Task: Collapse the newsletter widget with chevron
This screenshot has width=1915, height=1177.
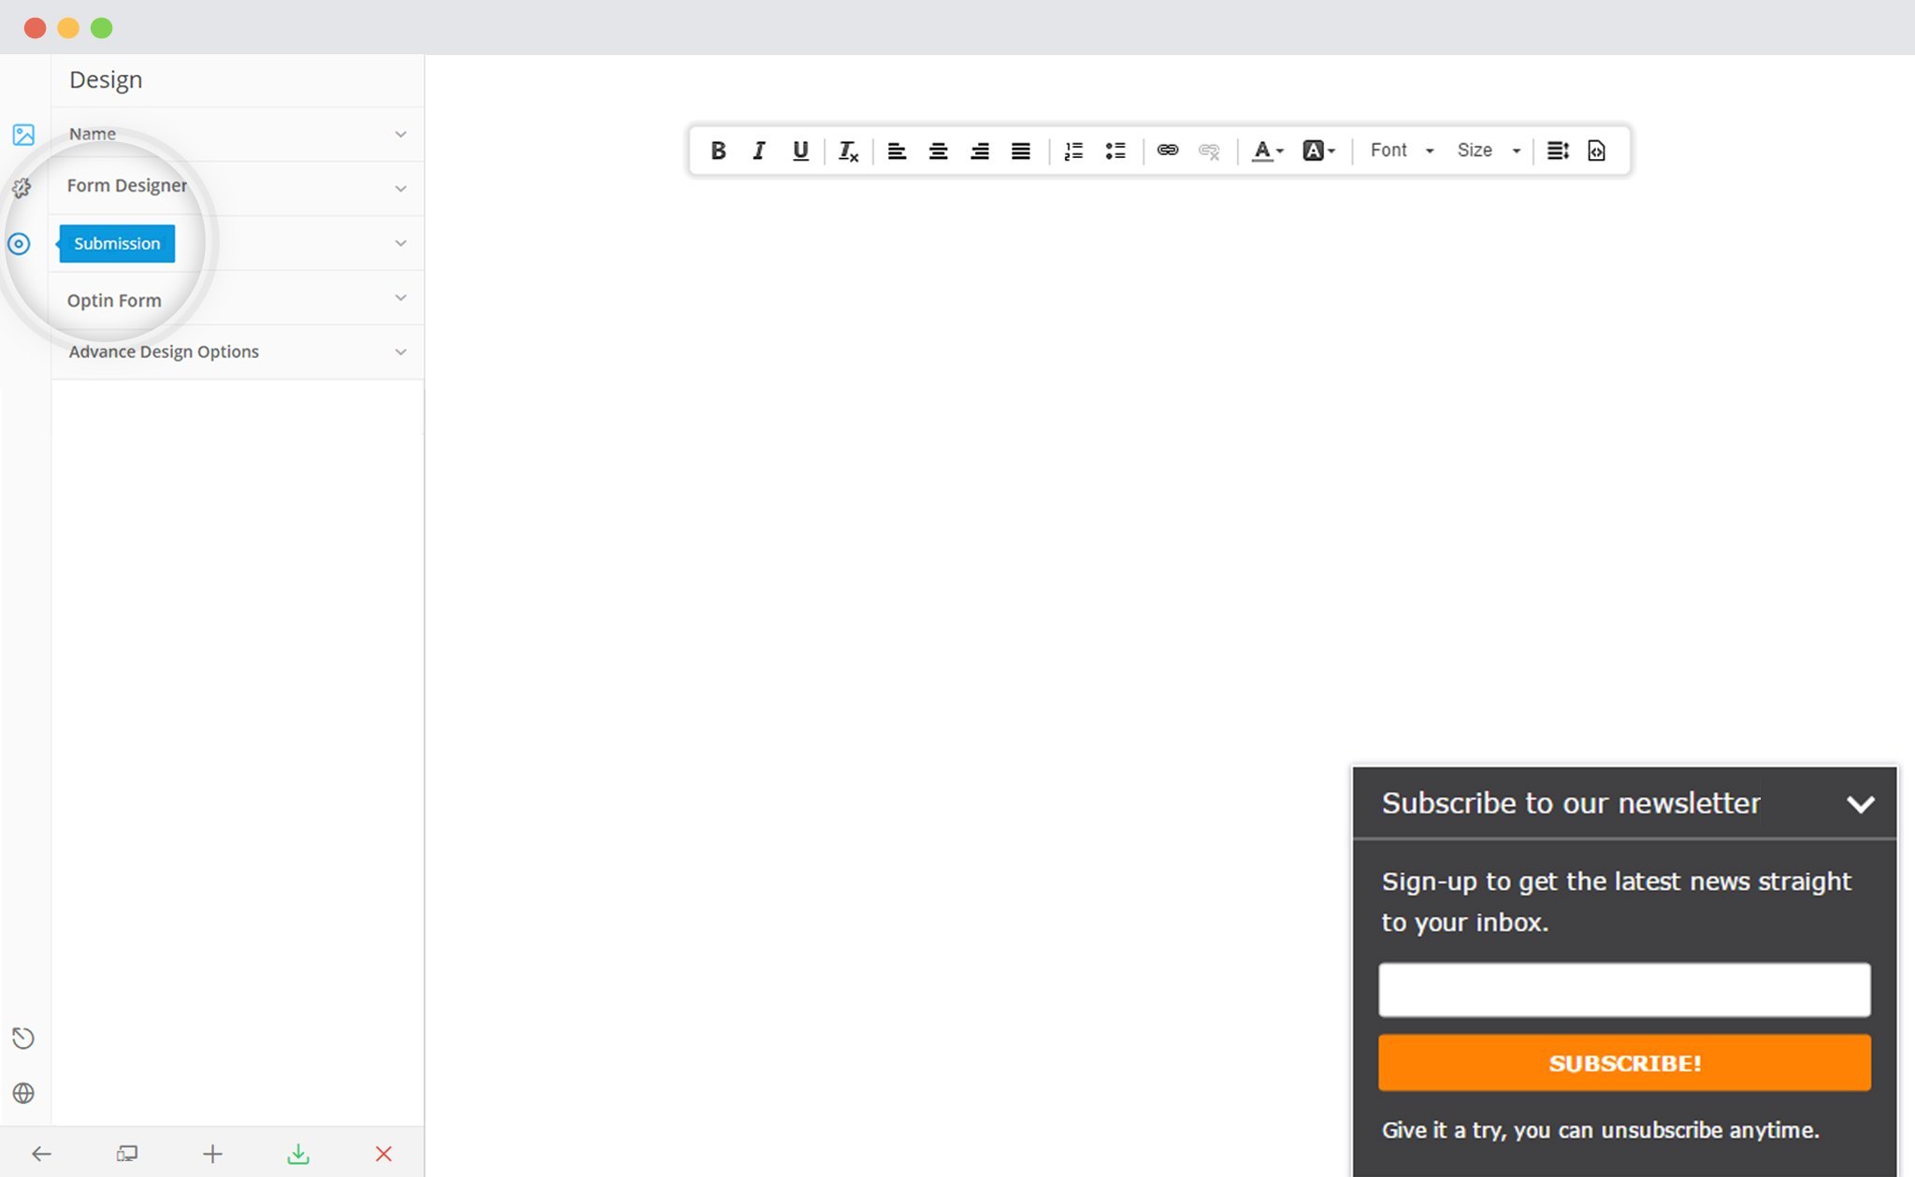Action: (x=1861, y=804)
